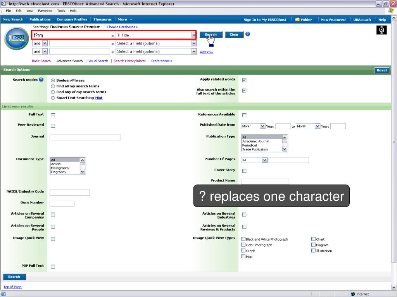This screenshot has height=297, width=397.
Task: Open the File menu
Action: tap(9, 11)
